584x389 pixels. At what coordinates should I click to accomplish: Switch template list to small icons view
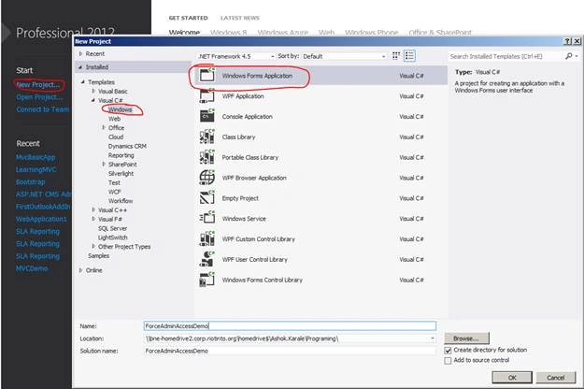pyautogui.click(x=396, y=56)
